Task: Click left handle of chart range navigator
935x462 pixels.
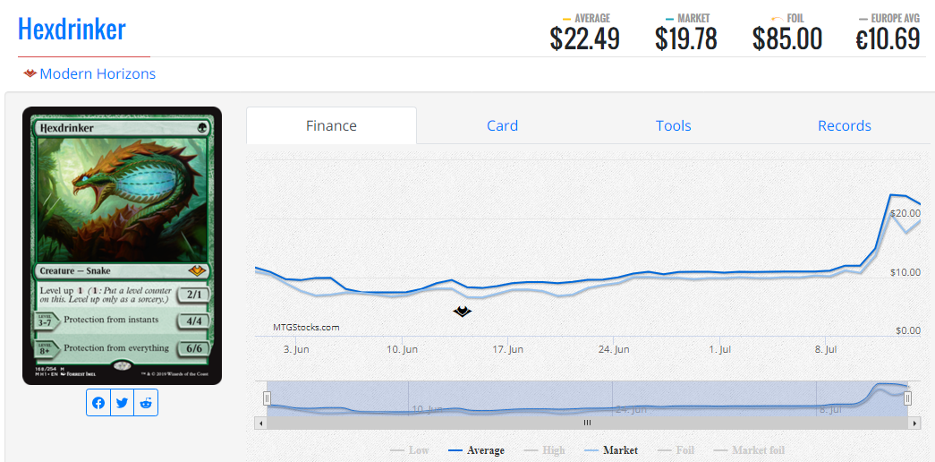Action: click(x=268, y=398)
